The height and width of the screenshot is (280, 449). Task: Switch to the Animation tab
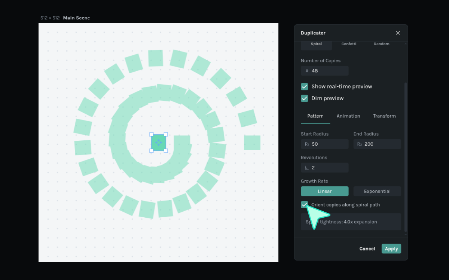click(x=348, y=116)
